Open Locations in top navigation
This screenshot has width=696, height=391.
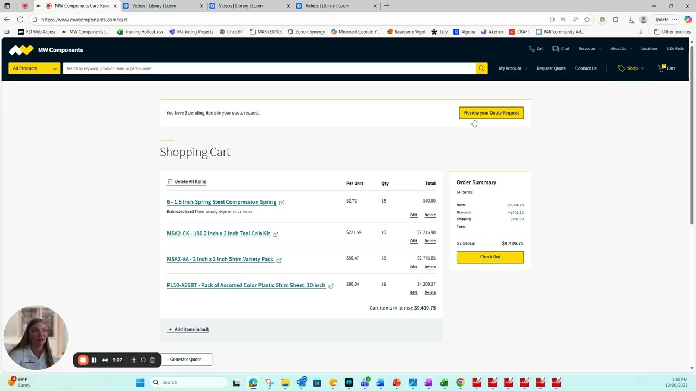(x=649, y=49)
